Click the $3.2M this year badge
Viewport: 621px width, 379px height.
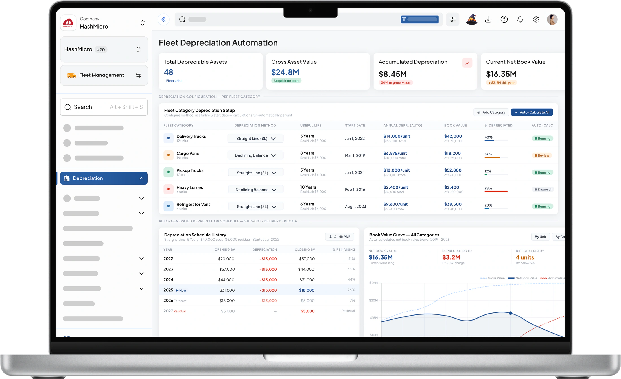(x=501, y=83)
